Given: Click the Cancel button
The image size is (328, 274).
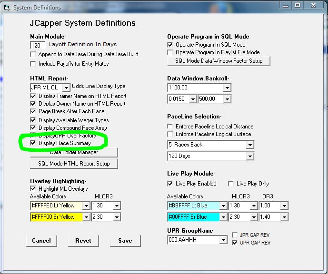Looking at the screenshot, I should tap(41, 241).
